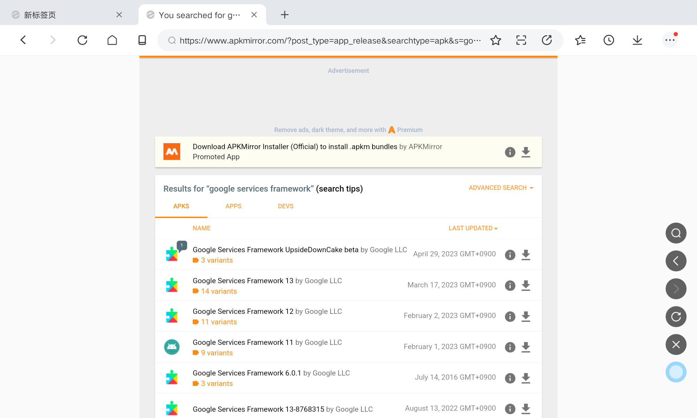Sort by Last Updated column
This screenshot has width=697, height=418.
(x=473, y=228)
